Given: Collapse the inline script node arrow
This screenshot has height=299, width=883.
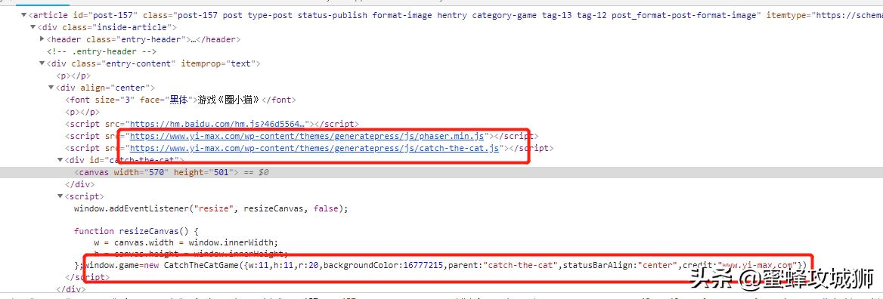Looking at the screenshot, I should tap(60, 196).
